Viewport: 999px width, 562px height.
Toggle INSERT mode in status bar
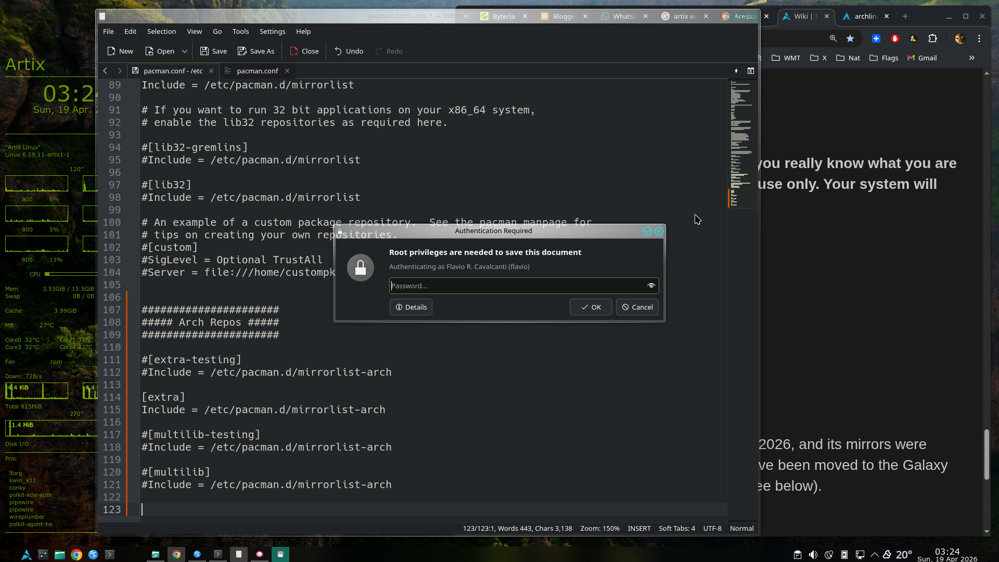639,528
